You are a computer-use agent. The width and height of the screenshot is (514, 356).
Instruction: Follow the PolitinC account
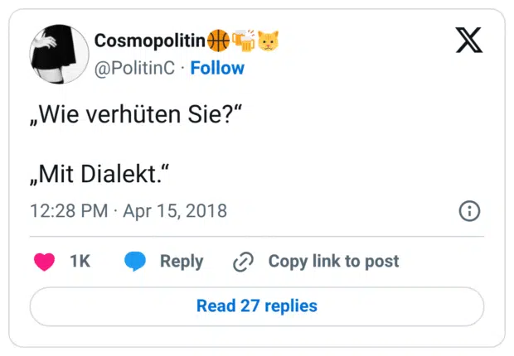tap(217, 68)
